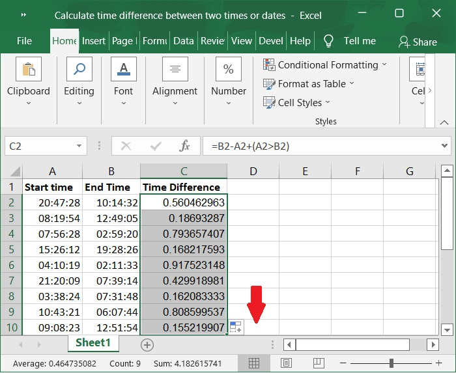
Task: Select the Sheet1 worksheet tab
Action: click(x=93, y=343)
